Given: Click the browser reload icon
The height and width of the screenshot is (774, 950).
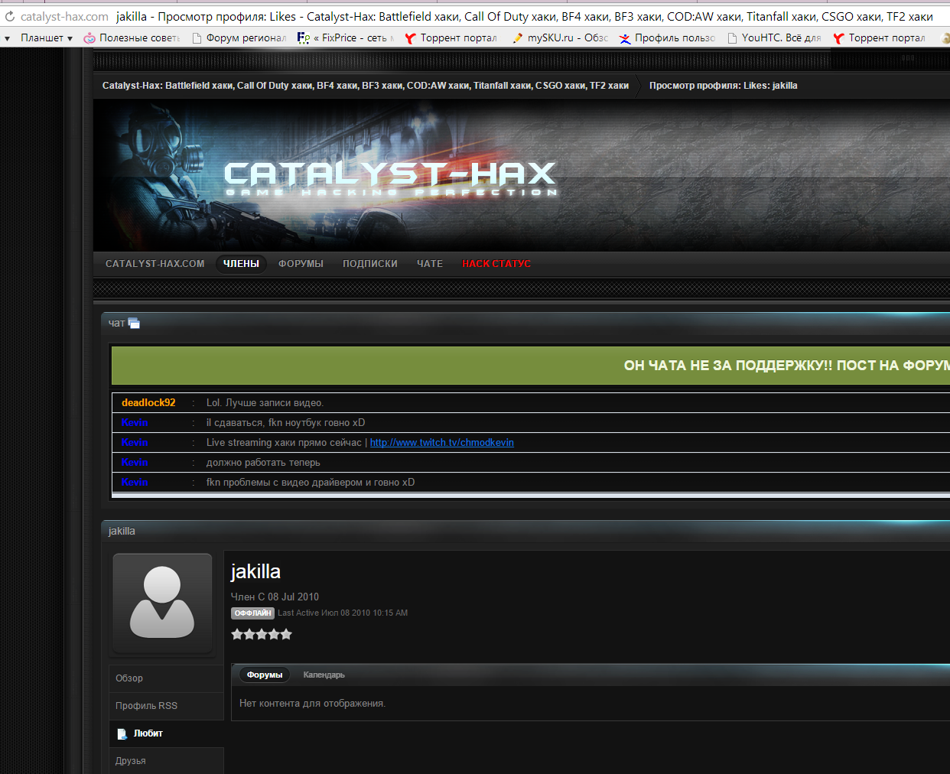Looking at the screenshot, I should click(x=9, y=16).
